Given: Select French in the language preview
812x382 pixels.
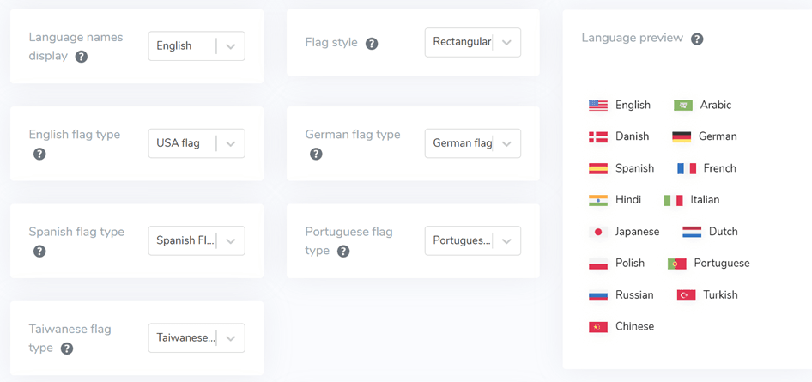Looking at the screenshot, I should (720, 168).
